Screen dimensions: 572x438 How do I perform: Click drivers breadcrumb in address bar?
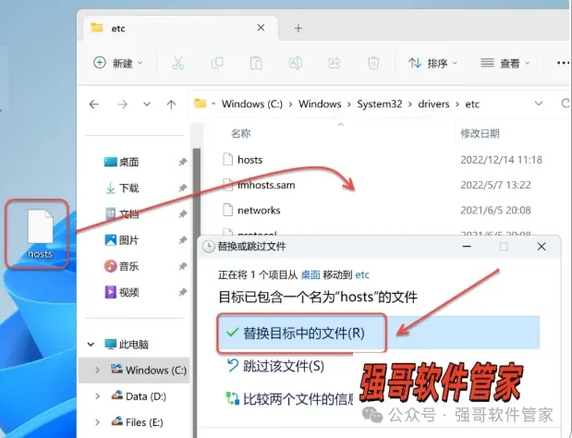pos(433,103)
